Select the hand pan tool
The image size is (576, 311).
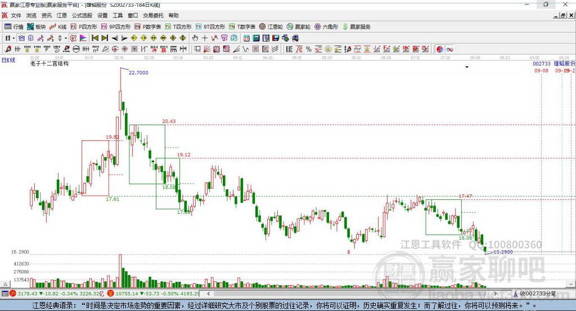tap(195, 38)
